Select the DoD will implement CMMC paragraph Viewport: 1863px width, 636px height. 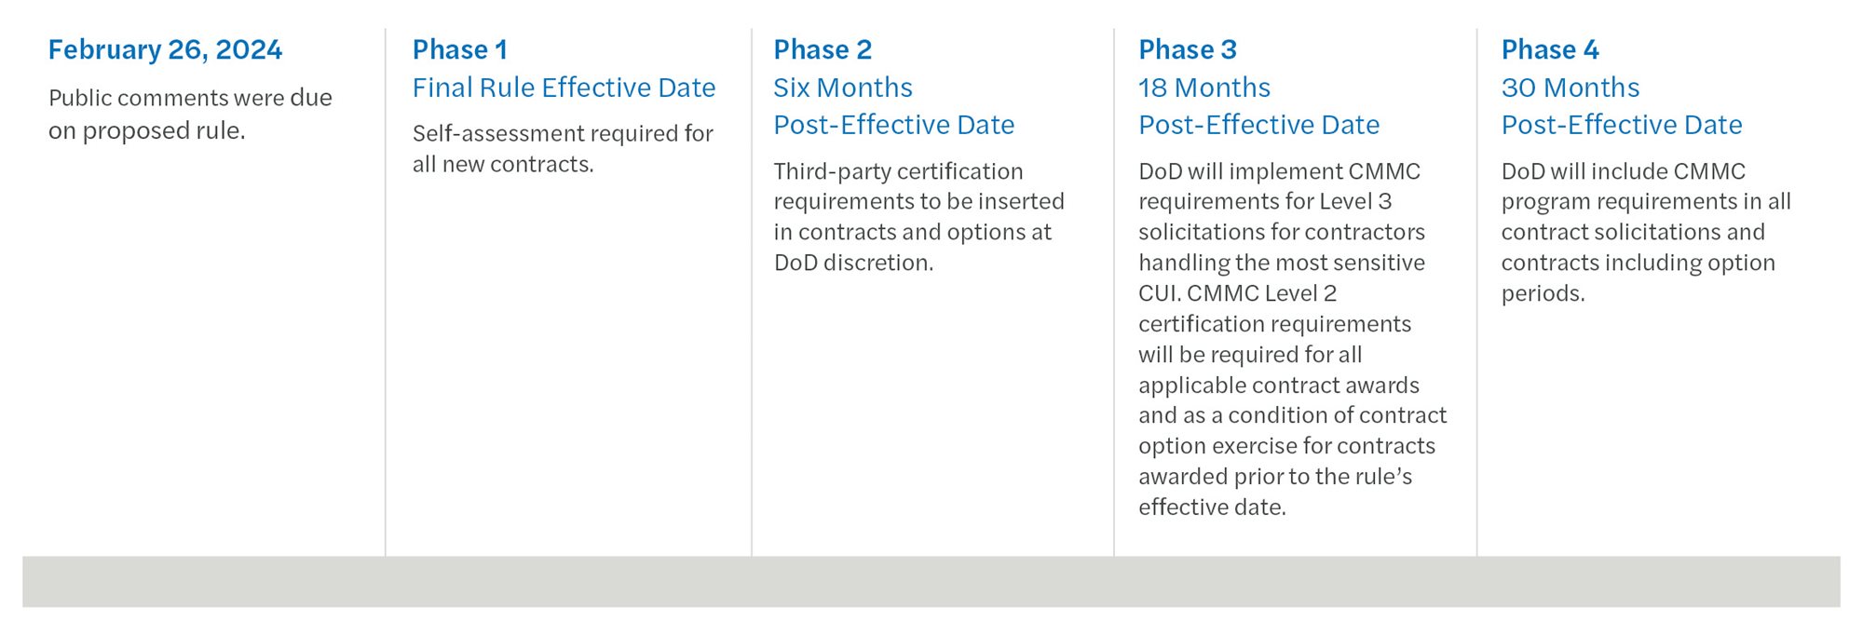[x=1292, y=338]
